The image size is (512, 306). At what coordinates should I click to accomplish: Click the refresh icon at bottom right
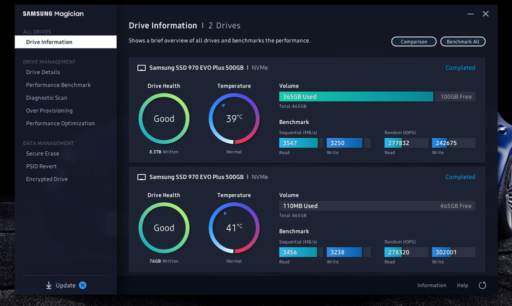click(482, 286)
